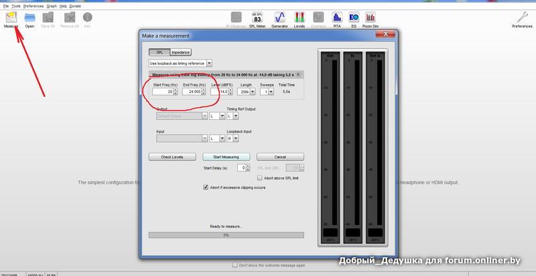This screenshot has width=536, height=276.
Task: Click the 'Ready to measure...' status text
Action: point(226,226)
